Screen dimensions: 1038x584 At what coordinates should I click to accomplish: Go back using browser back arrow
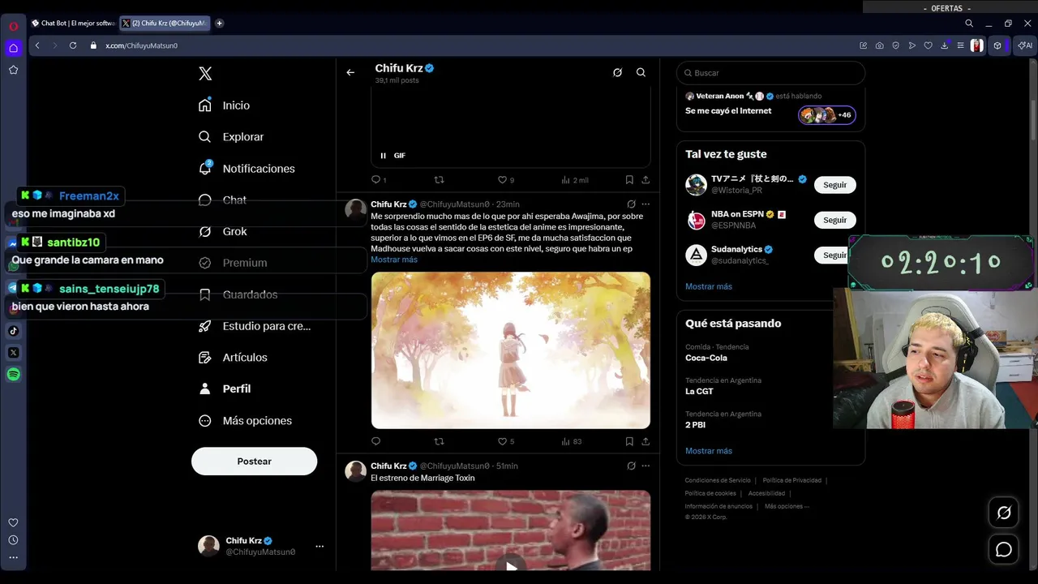tap(37, 45)
